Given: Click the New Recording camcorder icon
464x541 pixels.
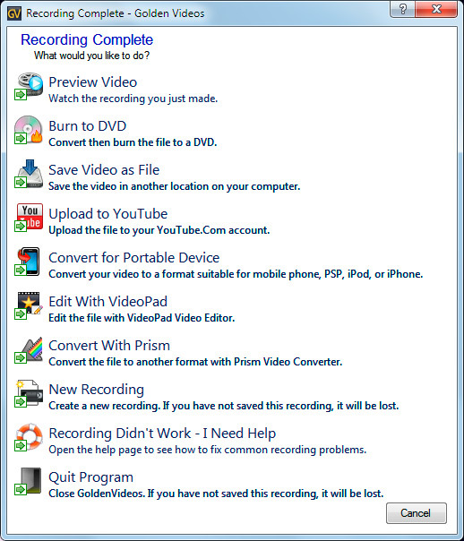Looking at the screenshot, I should tap(29, 393).
